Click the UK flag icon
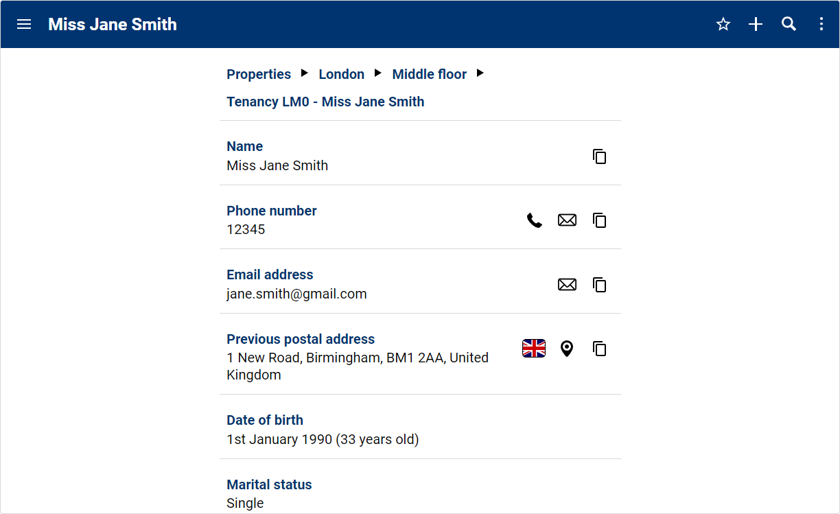This screenshot has height=514, width=840. click(534, 349)
